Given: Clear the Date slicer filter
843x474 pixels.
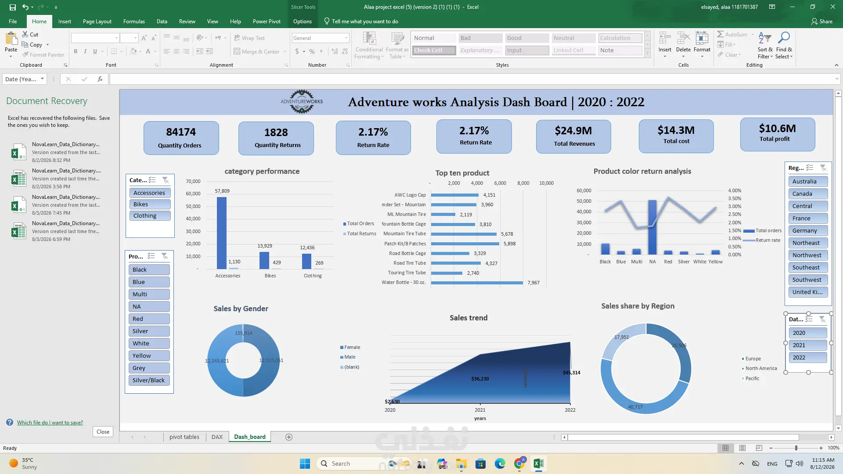Looking at the screenshot, I should click(x=822, y=319).
